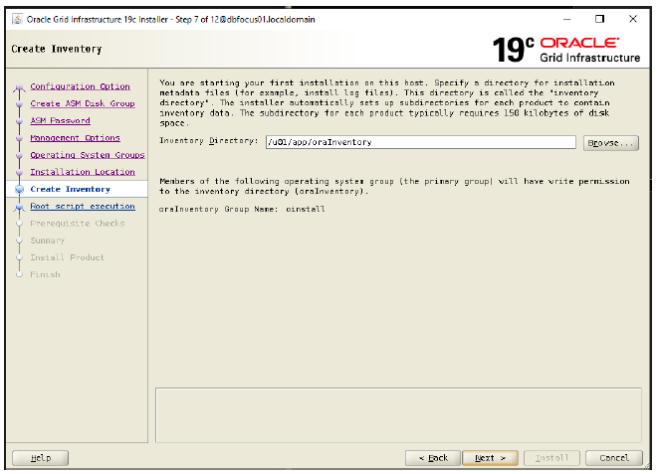Click the Browse button
This screenshot has width=659, height=474.
tap(610, 143)
